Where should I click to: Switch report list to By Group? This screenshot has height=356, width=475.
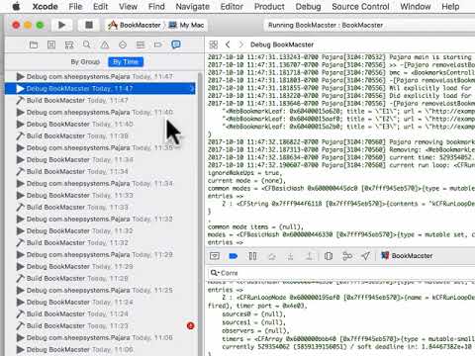[x=85, y=61]
